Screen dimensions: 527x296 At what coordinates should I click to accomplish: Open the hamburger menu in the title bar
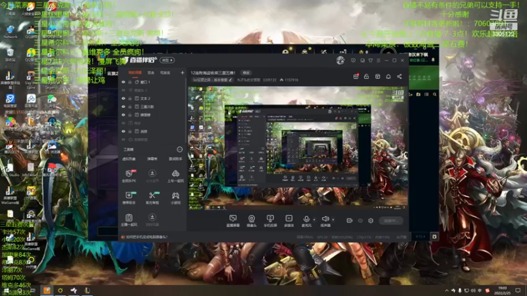(378, 61)
